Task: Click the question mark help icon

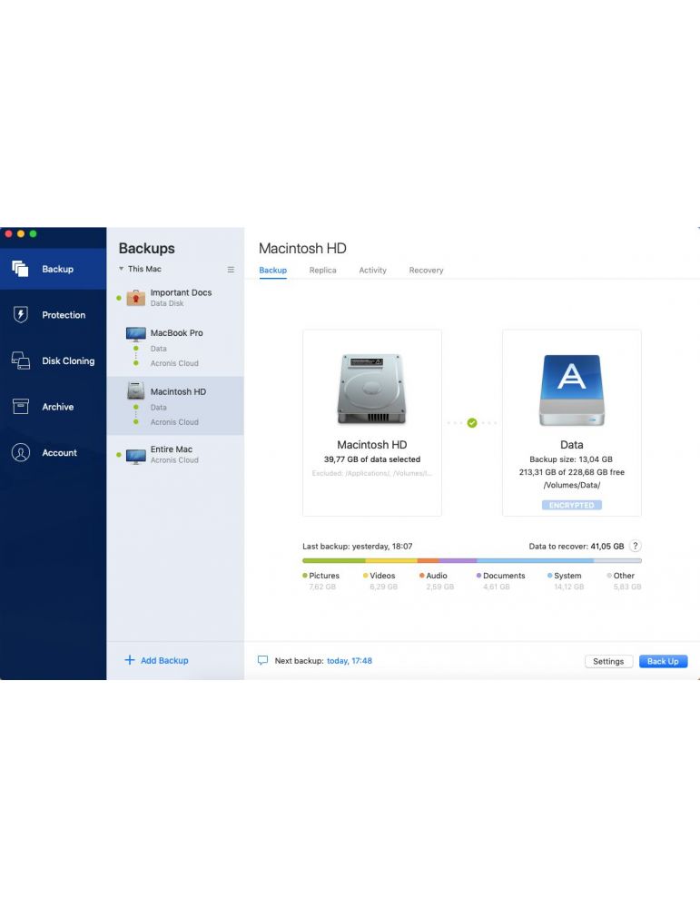Action: 635,546
